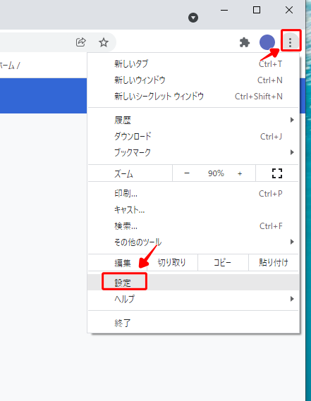311x401 pixels.
Task: Select 終了 to quit Chrome
Action: click(193, 323)
